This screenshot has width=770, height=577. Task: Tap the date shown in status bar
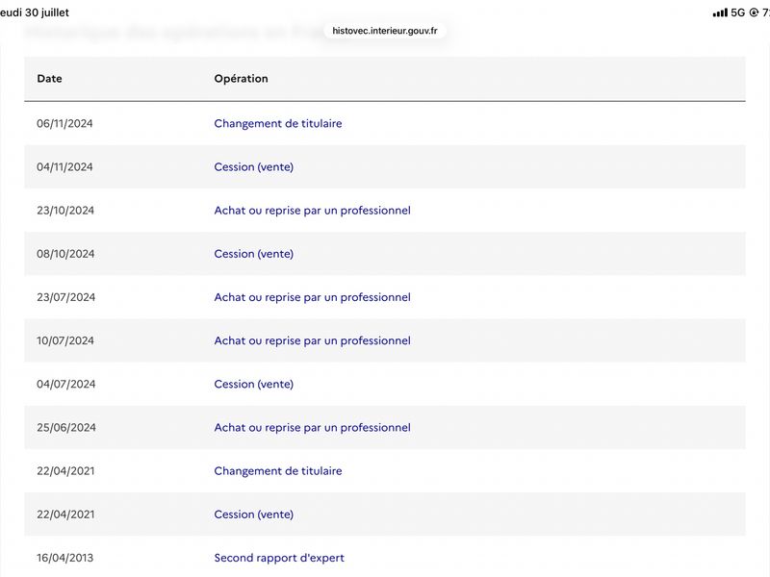(x=35, y=13)
